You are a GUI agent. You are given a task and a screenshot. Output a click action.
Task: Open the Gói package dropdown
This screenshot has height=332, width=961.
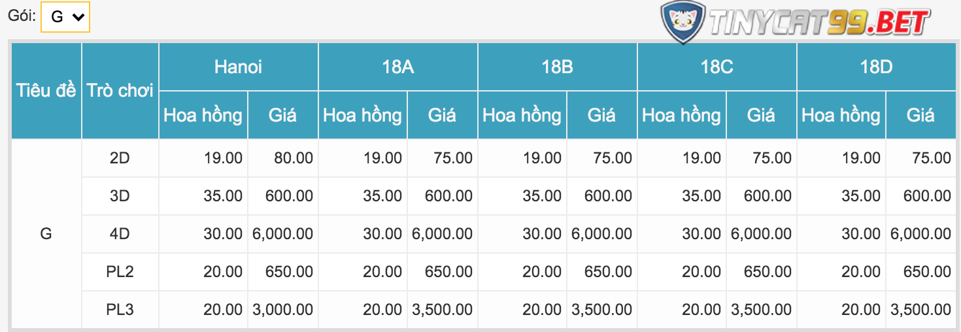pos(65,17)
